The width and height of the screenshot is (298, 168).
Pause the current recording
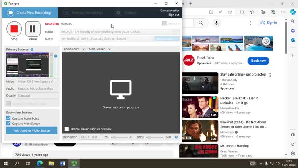[33, 29]
